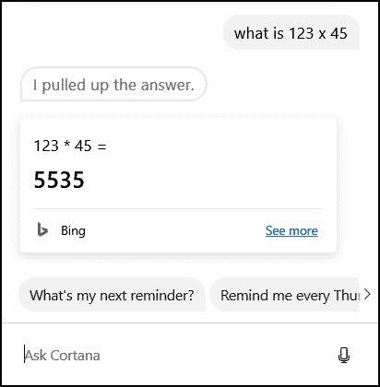Click the "123 * 45 =" expression text
Viewport: 380px width, 387px height.
click(70, 146)
